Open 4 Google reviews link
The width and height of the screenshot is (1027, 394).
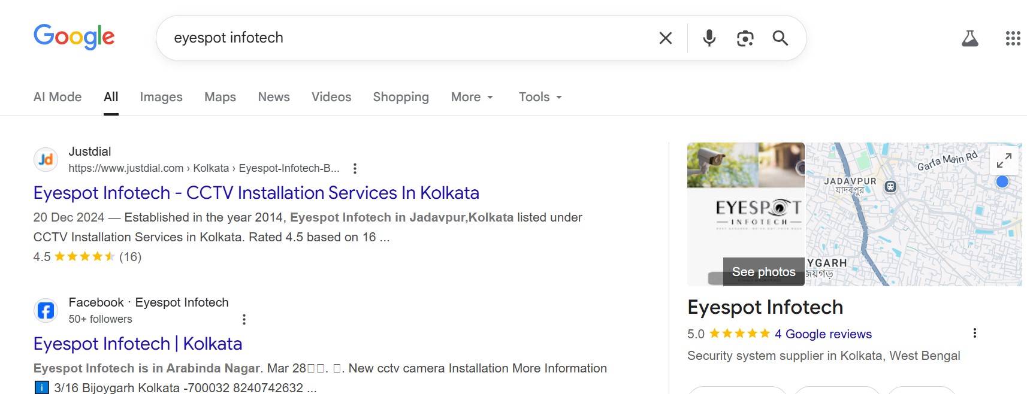point(822,334)
